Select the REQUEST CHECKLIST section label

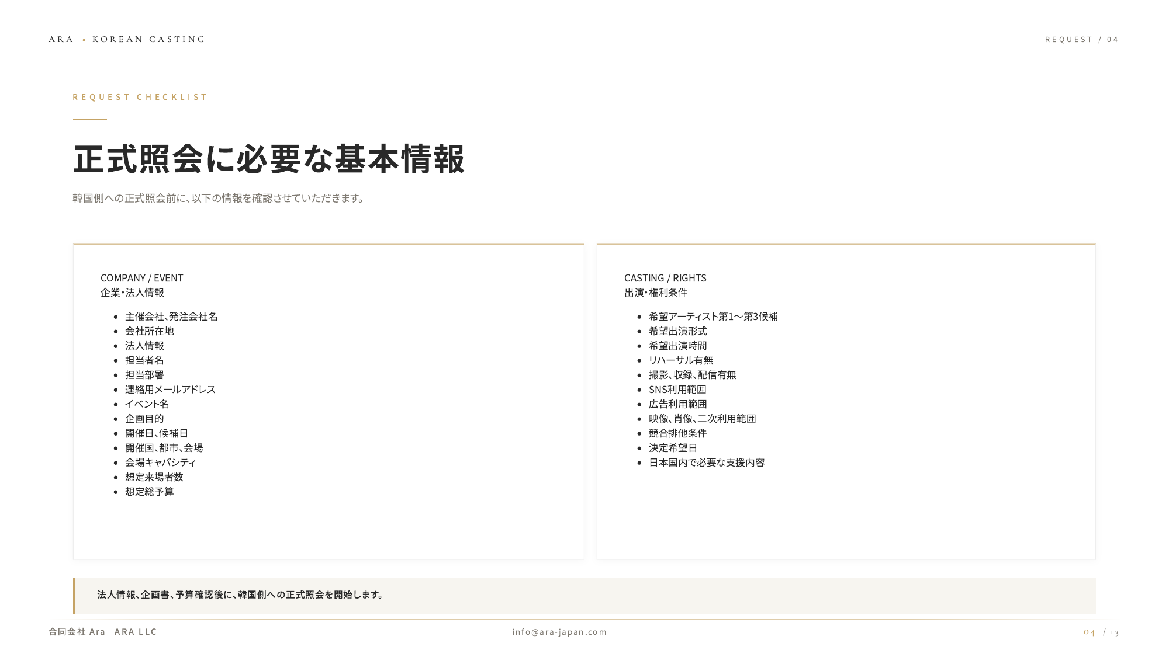point(140,97)
